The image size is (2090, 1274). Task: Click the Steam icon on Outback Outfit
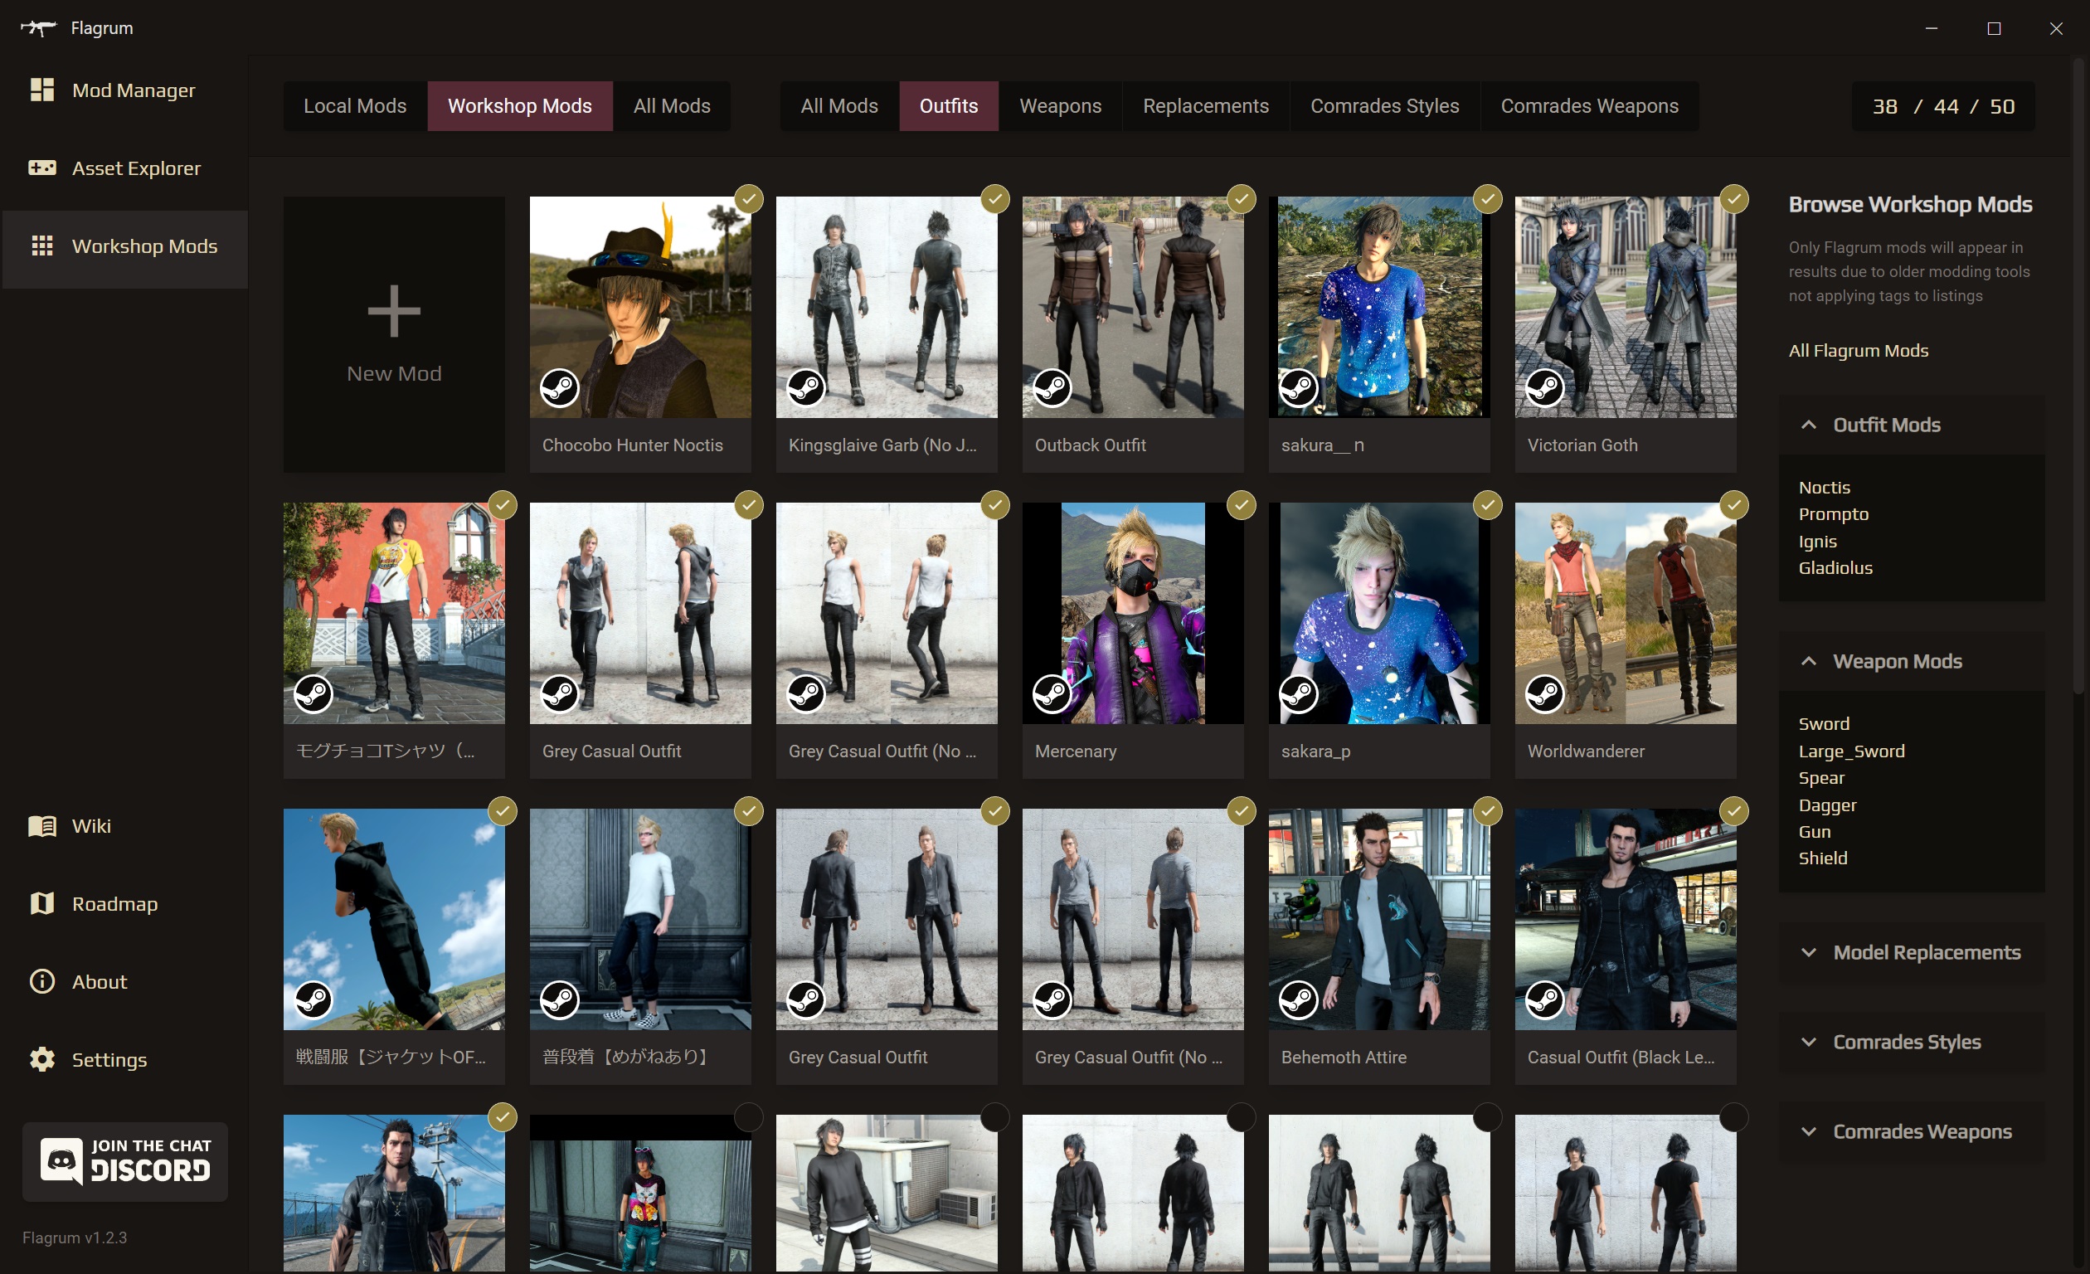(1052, 388)
